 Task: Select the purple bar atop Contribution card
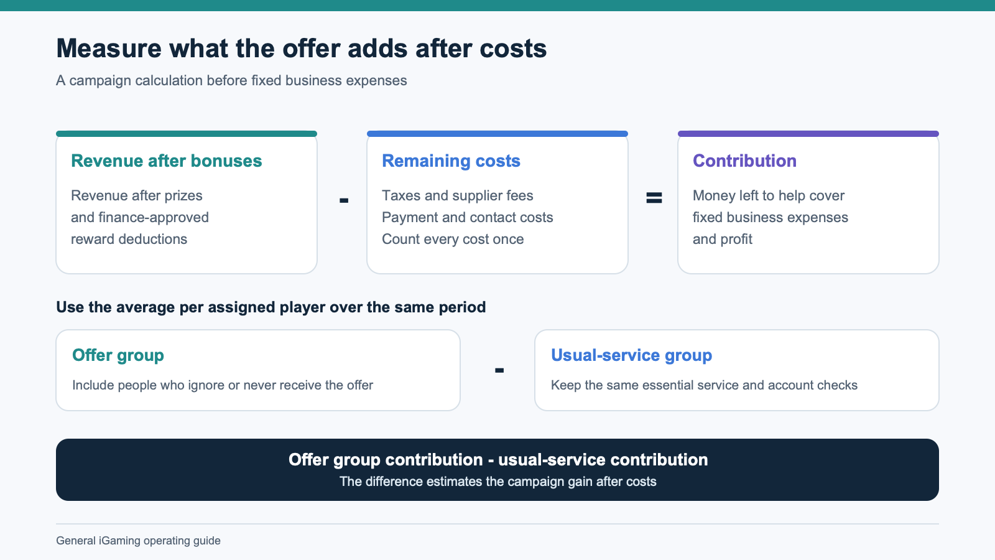point(808,134)
